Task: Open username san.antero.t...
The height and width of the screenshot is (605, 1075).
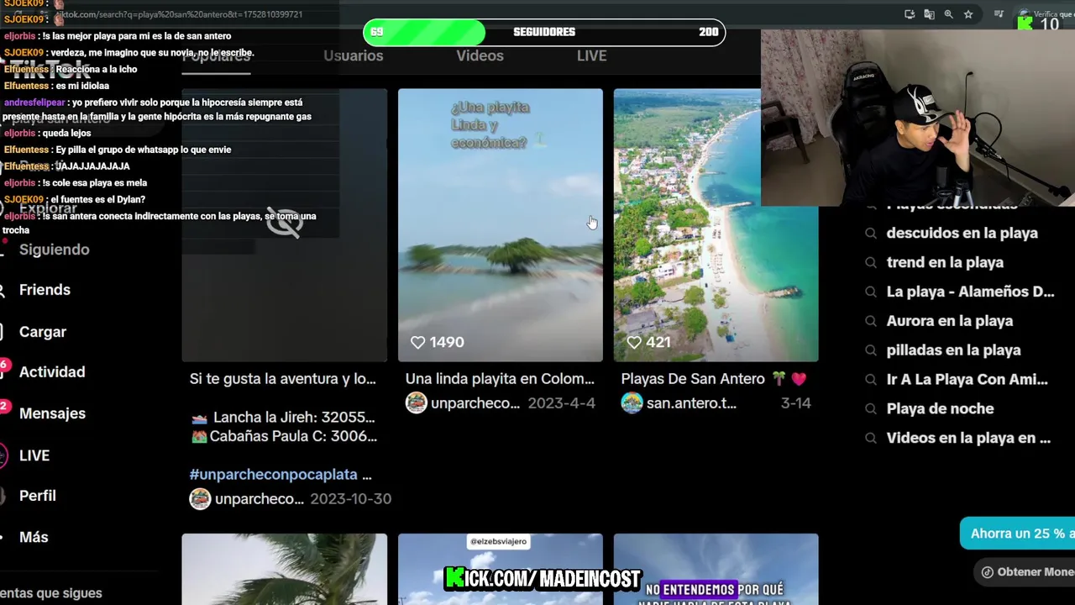Action: pos(691,403)
